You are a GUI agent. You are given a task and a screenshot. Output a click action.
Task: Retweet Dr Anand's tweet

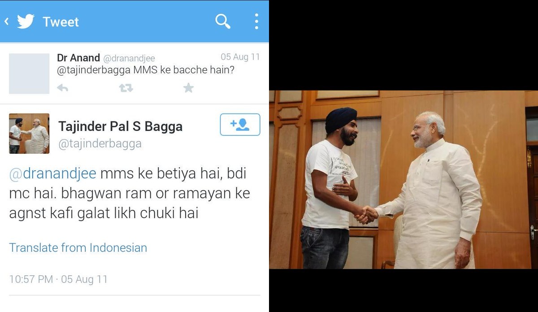(x=126, y=88)
